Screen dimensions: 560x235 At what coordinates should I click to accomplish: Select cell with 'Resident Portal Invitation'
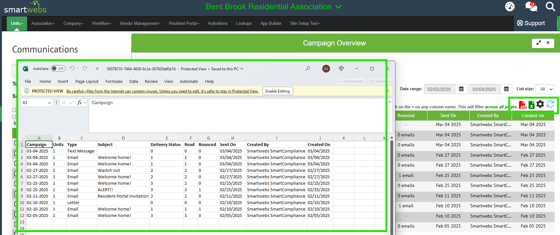(123, 196)
